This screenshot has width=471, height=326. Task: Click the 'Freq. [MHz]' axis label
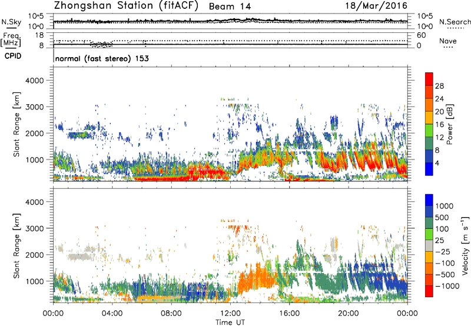[x=11, y=40]
